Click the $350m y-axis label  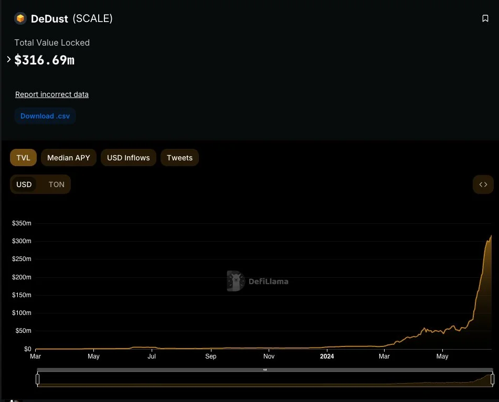click(22, 223)
